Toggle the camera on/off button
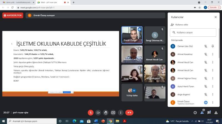Image resolution: width=222 pixels, height=124 pixels. (x=98, y=112)
